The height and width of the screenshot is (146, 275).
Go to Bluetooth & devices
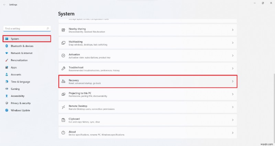(22, 46)
